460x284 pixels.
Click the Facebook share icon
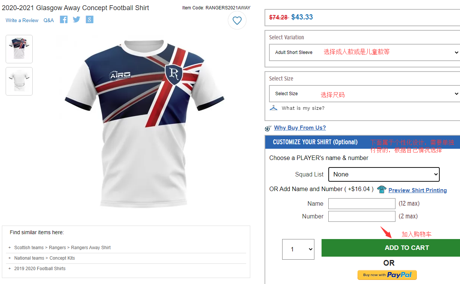[64, 19]
